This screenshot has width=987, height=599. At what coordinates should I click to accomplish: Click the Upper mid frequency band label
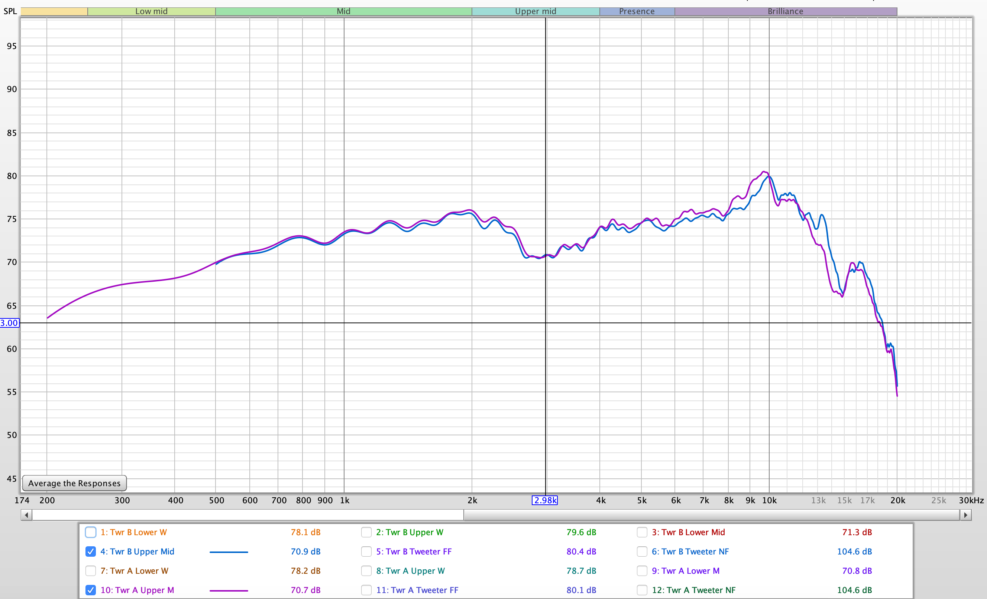pos(535,11)
